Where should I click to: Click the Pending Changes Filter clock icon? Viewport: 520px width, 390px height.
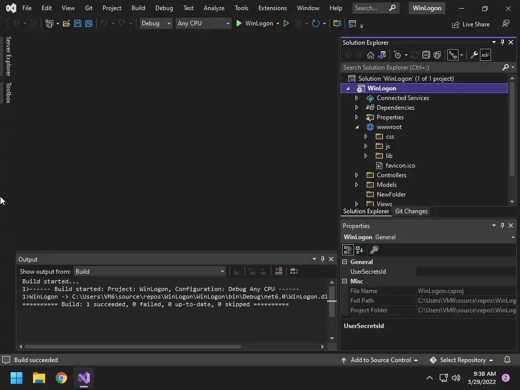coord(397,55)
